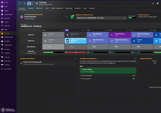Switch to the Individual tab
161x113 pixels.
78,8
